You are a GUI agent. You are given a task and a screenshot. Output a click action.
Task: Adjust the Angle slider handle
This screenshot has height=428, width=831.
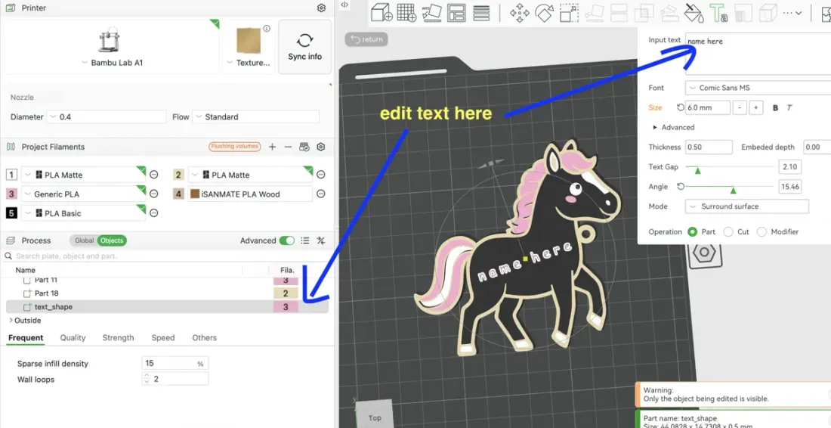tap(734, 190)
